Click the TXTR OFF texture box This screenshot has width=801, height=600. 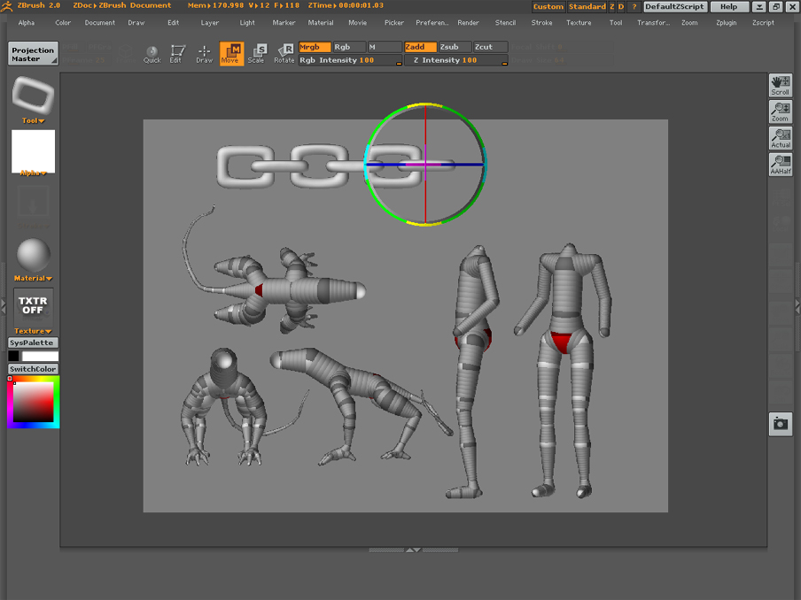click(33, 305)
